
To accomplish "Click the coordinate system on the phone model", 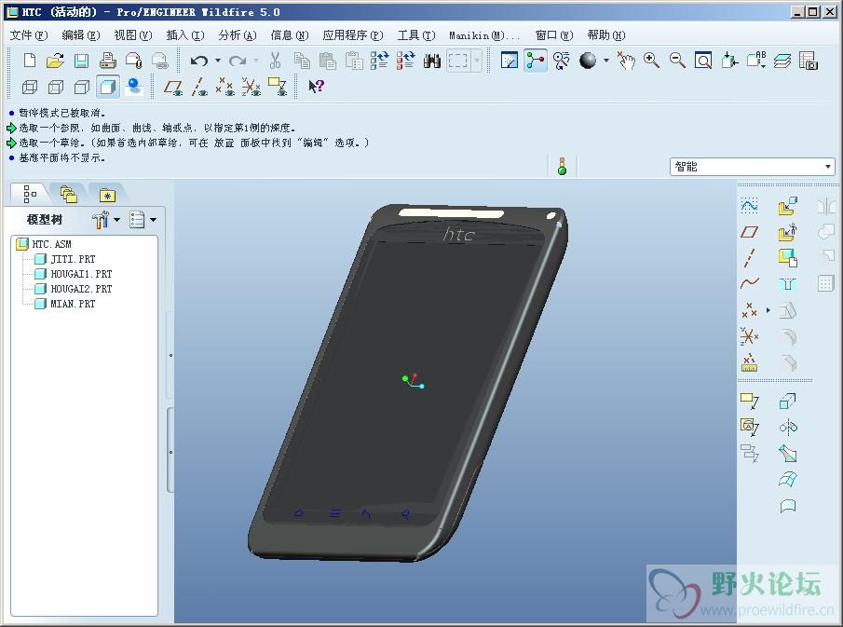I will pyautogui.click(x=414, y=381).
